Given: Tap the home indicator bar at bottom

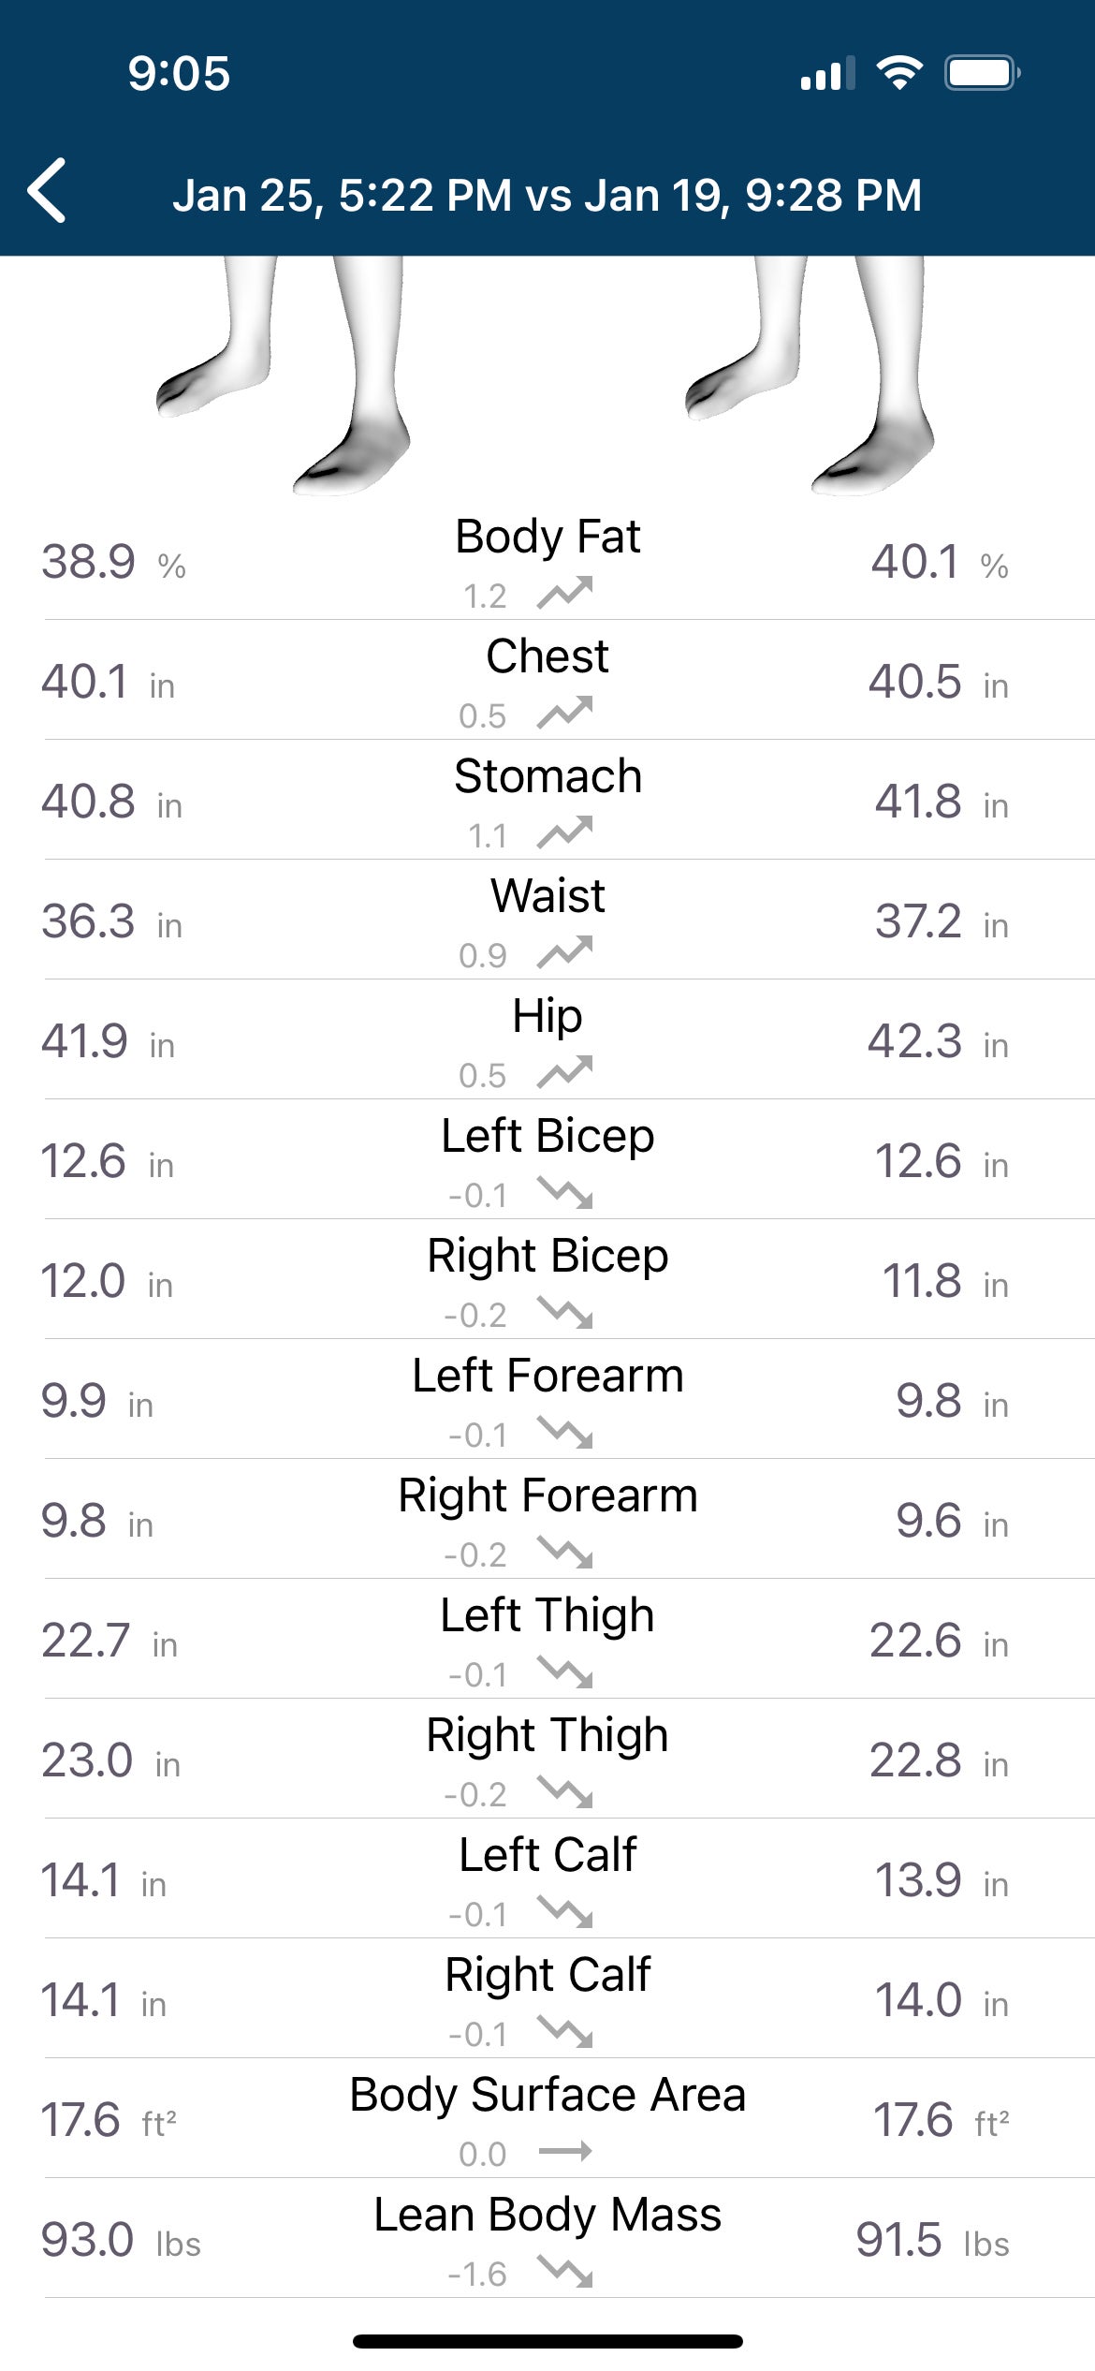Looking at the screenshot, I should (x=547, y=2342).
